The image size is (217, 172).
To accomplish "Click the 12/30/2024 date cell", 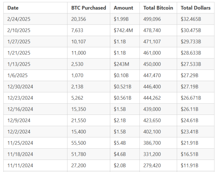I will coord(20,87).
